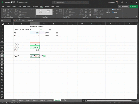Viewport: 139px width, 104px height.
Task: Open the Sort dialog
Action: click(x=61, y=11)
